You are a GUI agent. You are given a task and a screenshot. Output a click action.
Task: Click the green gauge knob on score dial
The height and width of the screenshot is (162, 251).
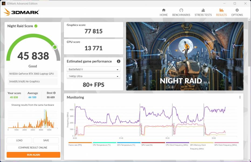point(55,47)
